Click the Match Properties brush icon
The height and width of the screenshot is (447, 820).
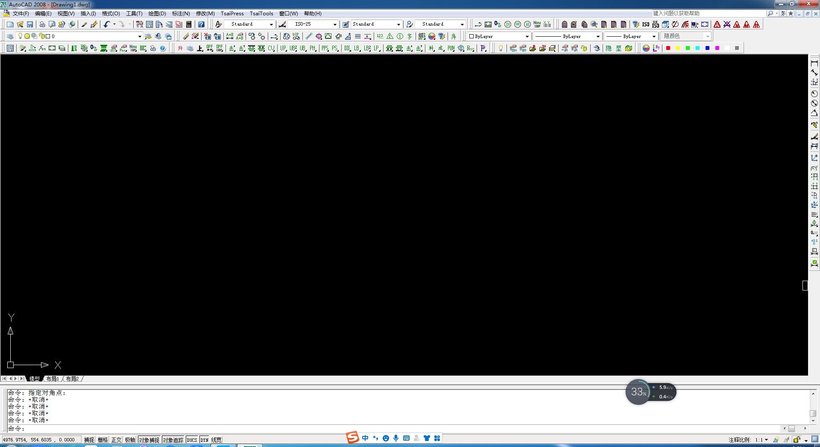[x=84, y=24]
